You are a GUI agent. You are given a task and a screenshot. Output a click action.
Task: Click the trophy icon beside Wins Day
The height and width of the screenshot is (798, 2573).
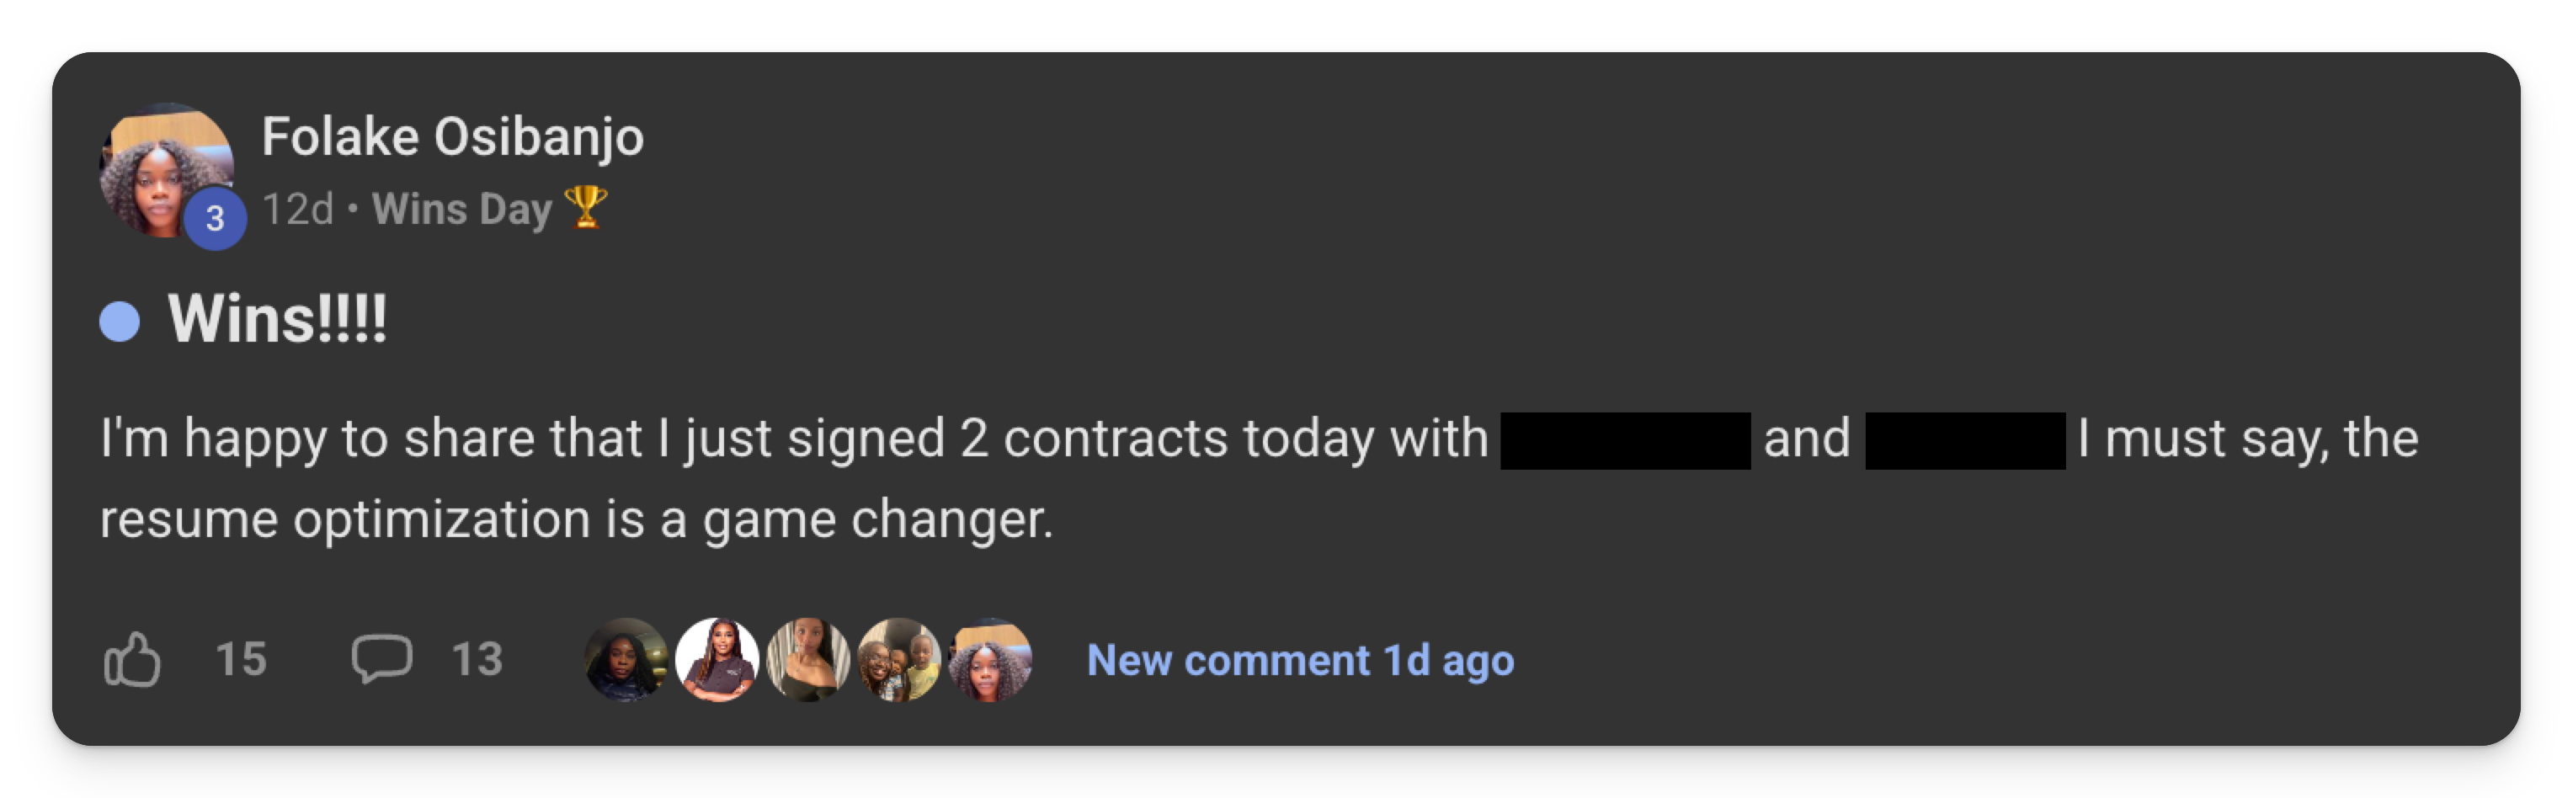585,208
